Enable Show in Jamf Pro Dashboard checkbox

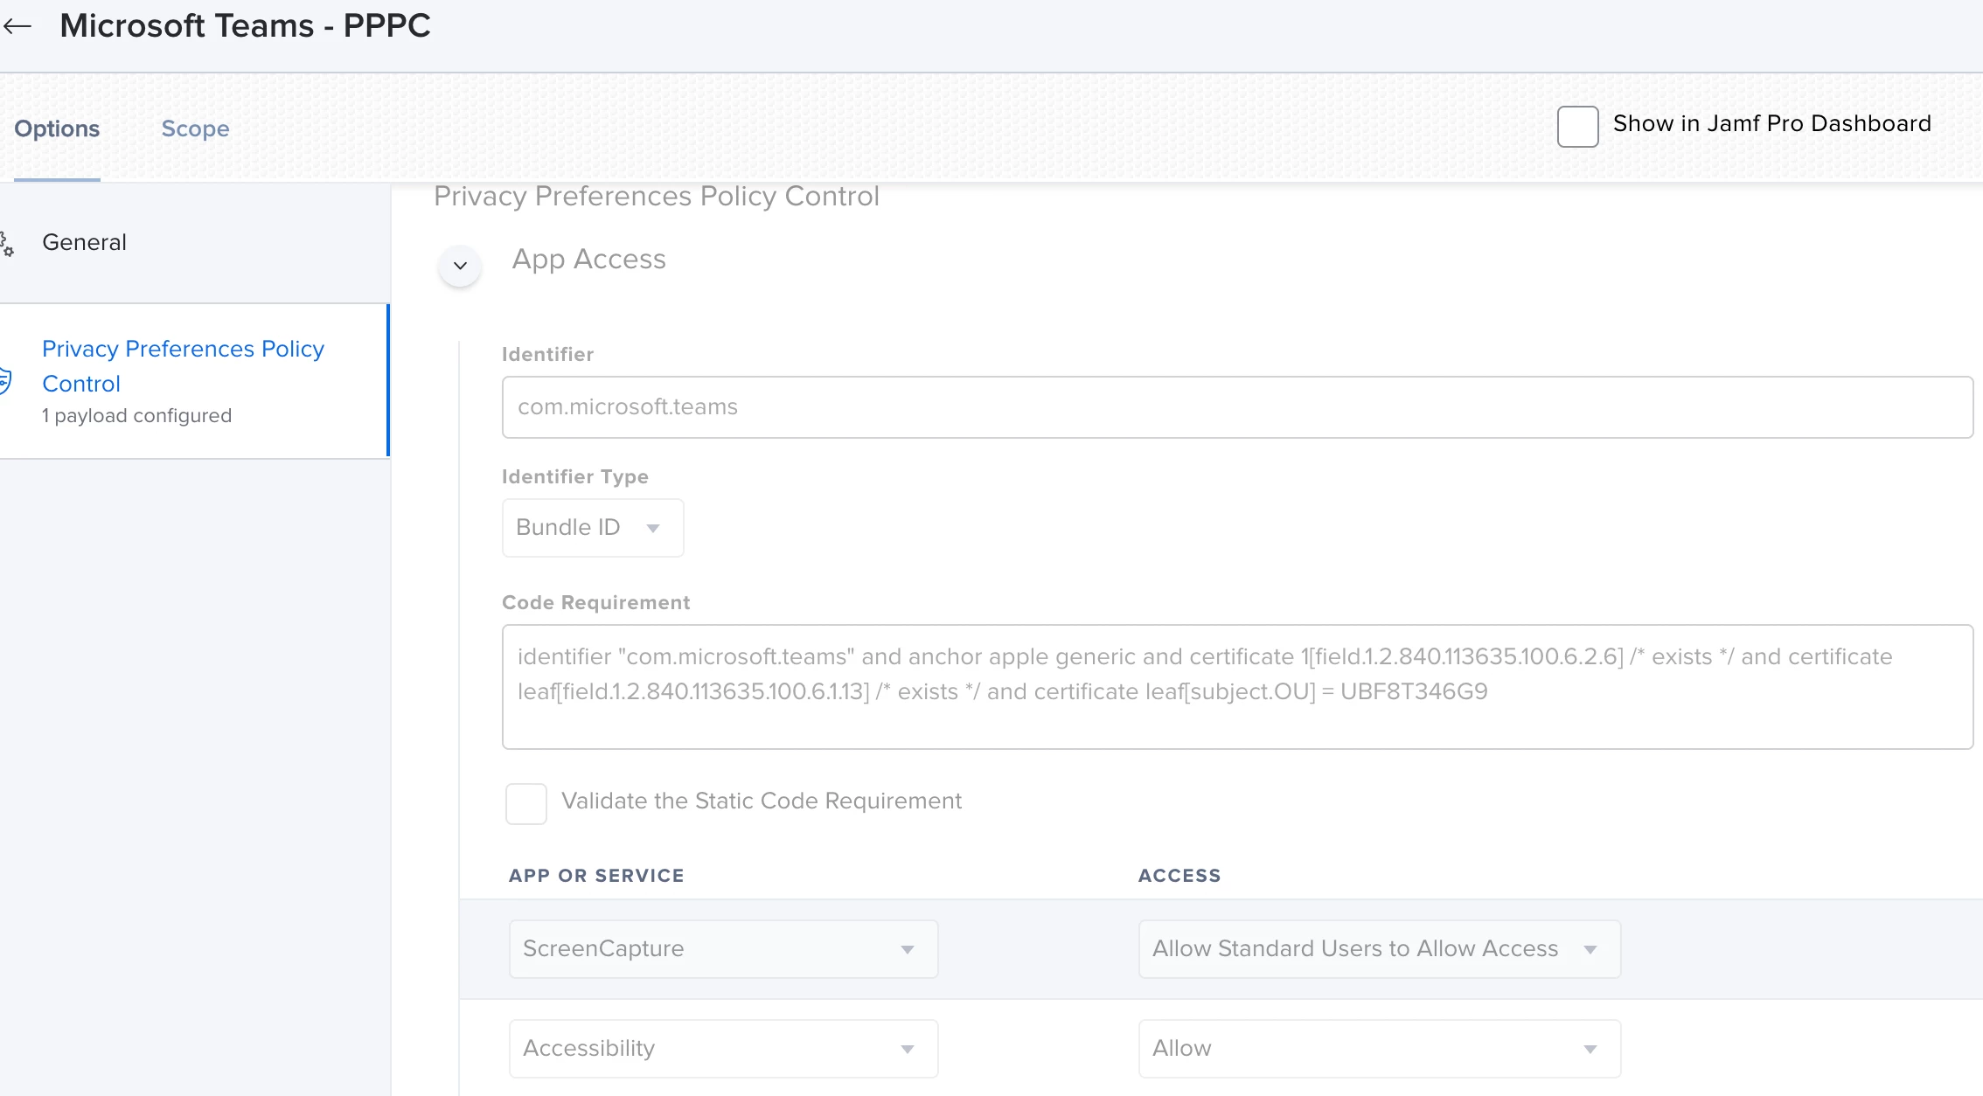point(1577,126)
